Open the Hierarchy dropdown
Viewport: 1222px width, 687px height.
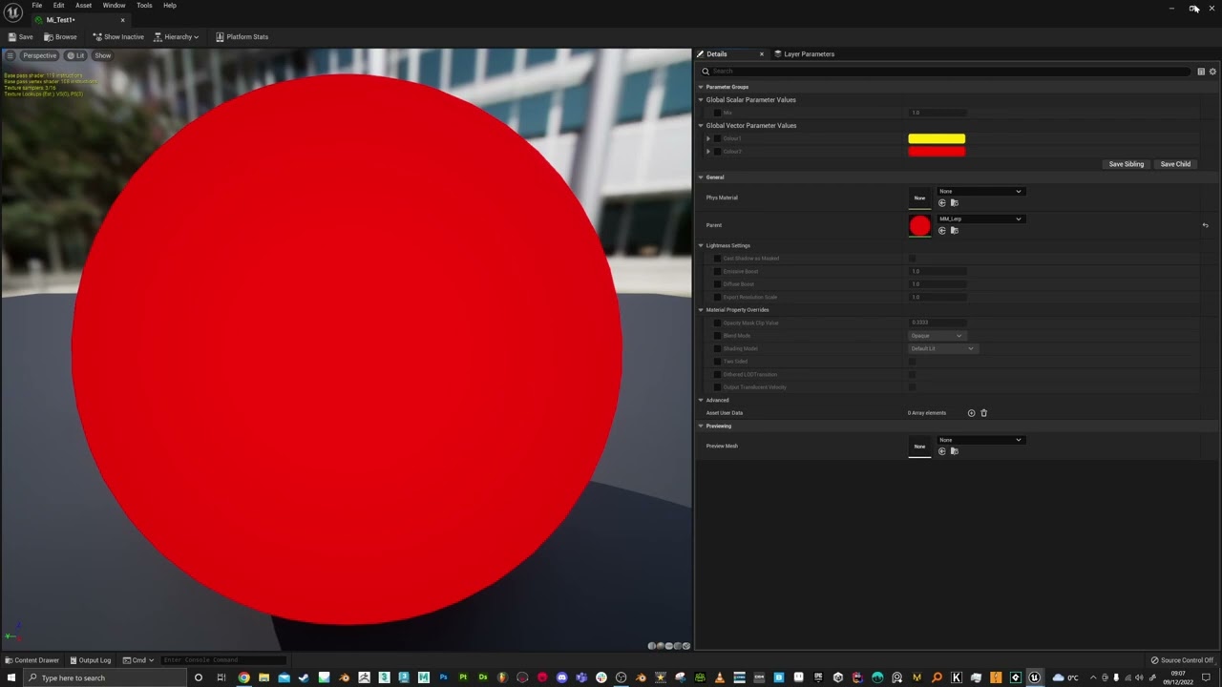click(x=177, y=36)
